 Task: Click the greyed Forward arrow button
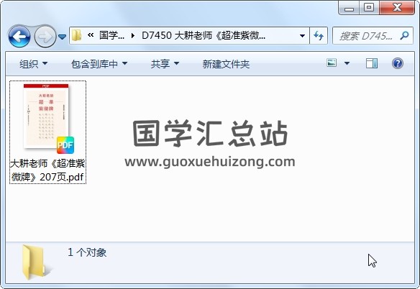pos(45,36)
